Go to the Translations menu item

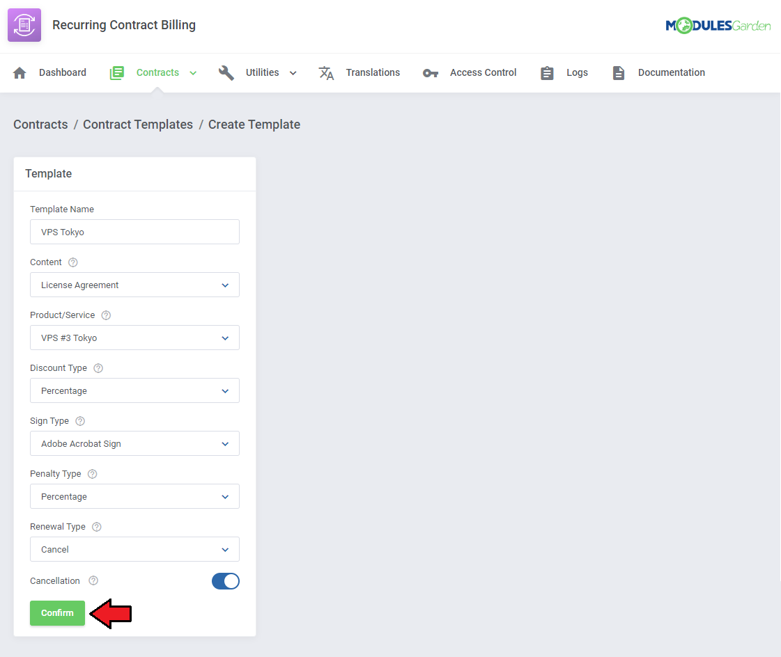point(373,72)
